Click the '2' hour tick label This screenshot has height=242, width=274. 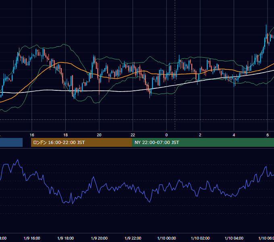click(x=200, y=135)
